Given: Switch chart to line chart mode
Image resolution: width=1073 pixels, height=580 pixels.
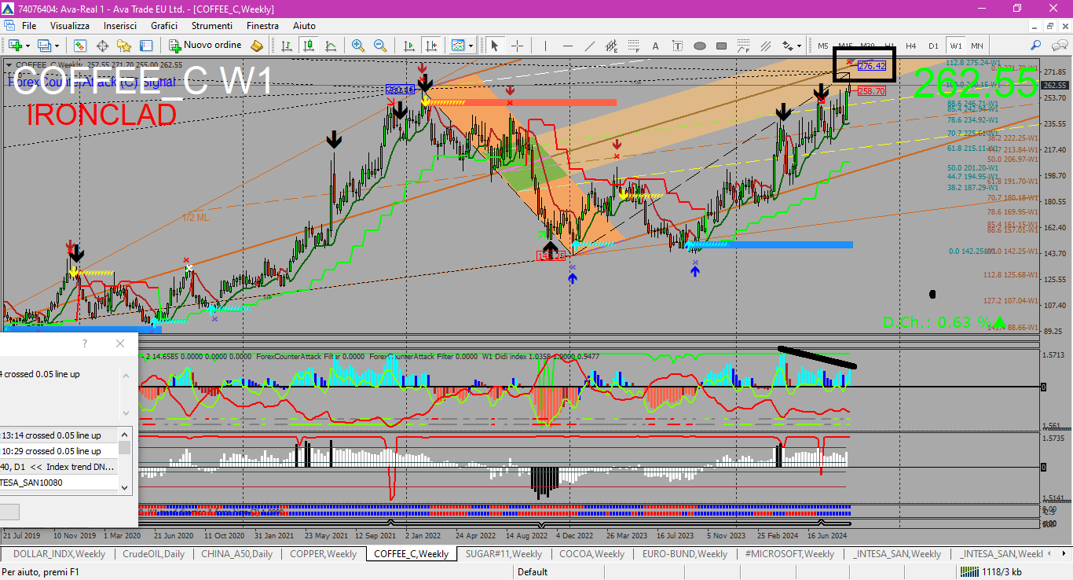Looking at the screenshot, I should click(x=331, y=46).
